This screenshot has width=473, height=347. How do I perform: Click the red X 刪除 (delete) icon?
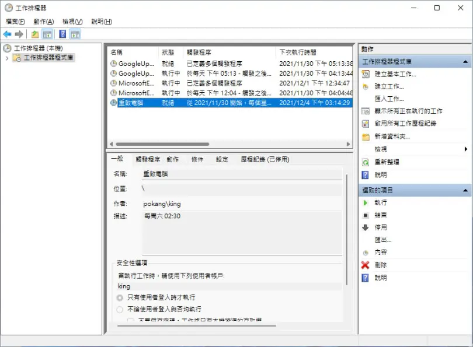pos(366,265)
